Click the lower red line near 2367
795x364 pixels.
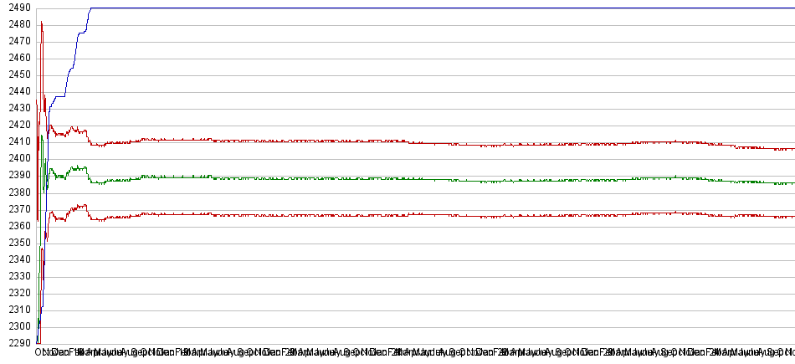[x=418, y=215]
